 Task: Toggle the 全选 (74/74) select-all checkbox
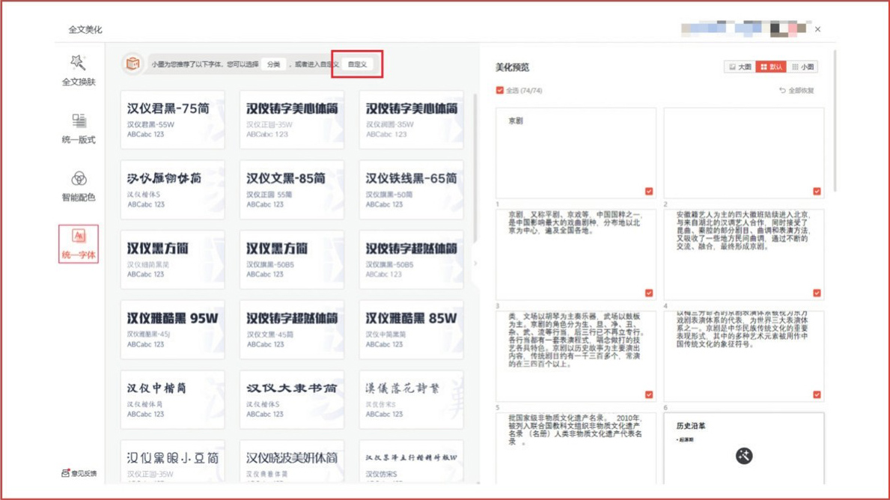tap(499, 91)
